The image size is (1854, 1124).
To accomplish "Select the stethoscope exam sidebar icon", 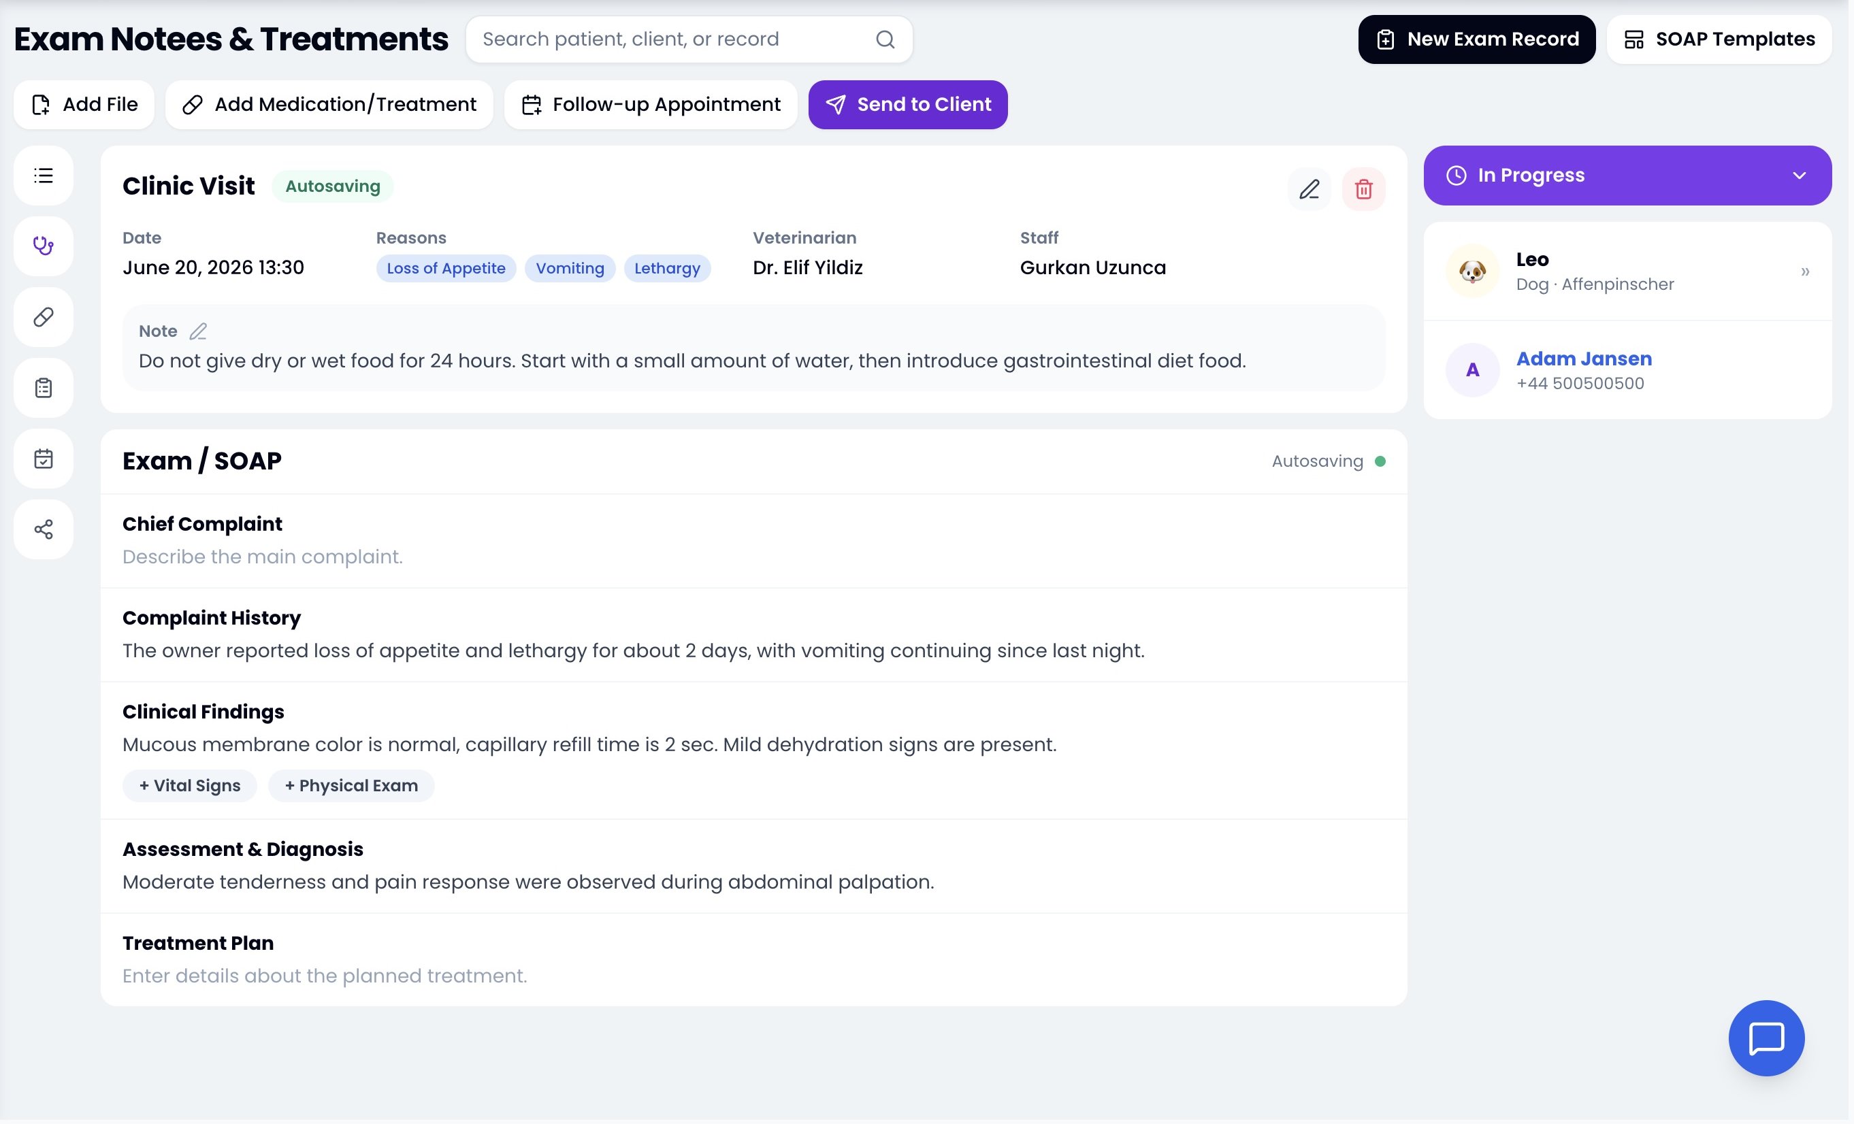I will tap(44, 247).
